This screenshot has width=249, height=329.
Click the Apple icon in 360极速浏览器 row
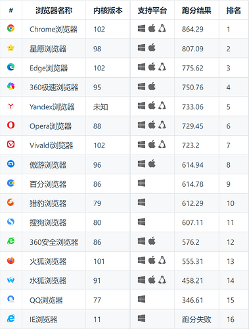[152, 86]
